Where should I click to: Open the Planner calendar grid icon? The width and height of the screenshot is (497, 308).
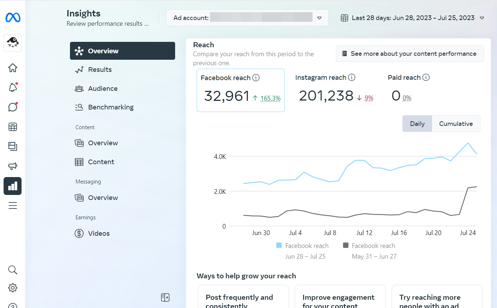click(x=13, y=127)
